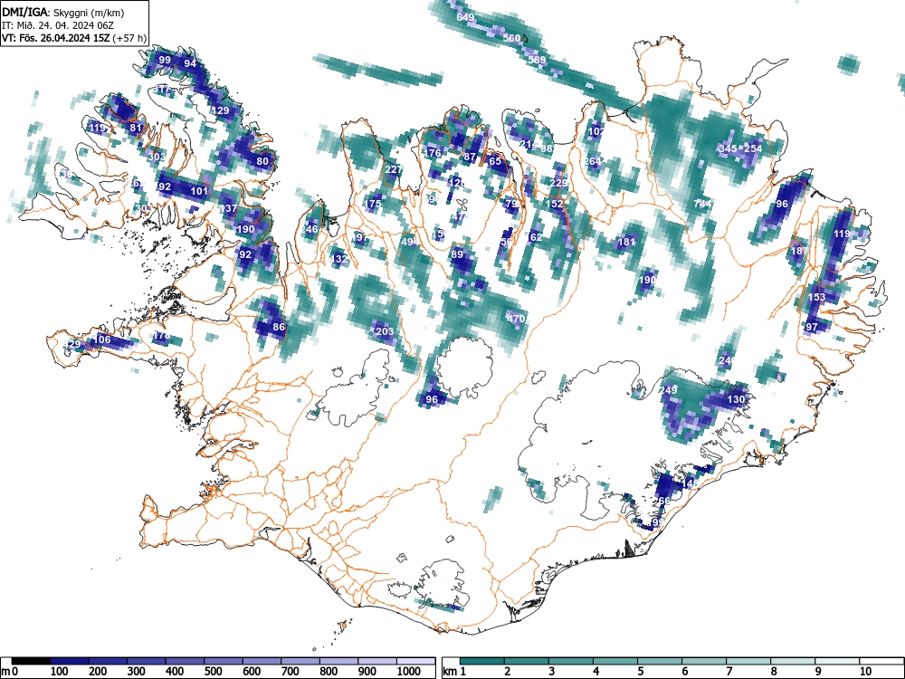905x679 pixels.
Task: Select the map value '86'
Action: point(279,327)
